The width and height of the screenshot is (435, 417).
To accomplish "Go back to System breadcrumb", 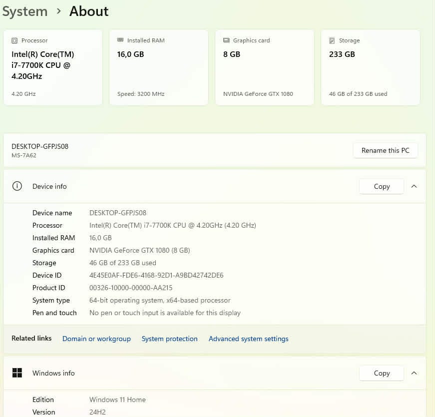I will click(24, 11).
